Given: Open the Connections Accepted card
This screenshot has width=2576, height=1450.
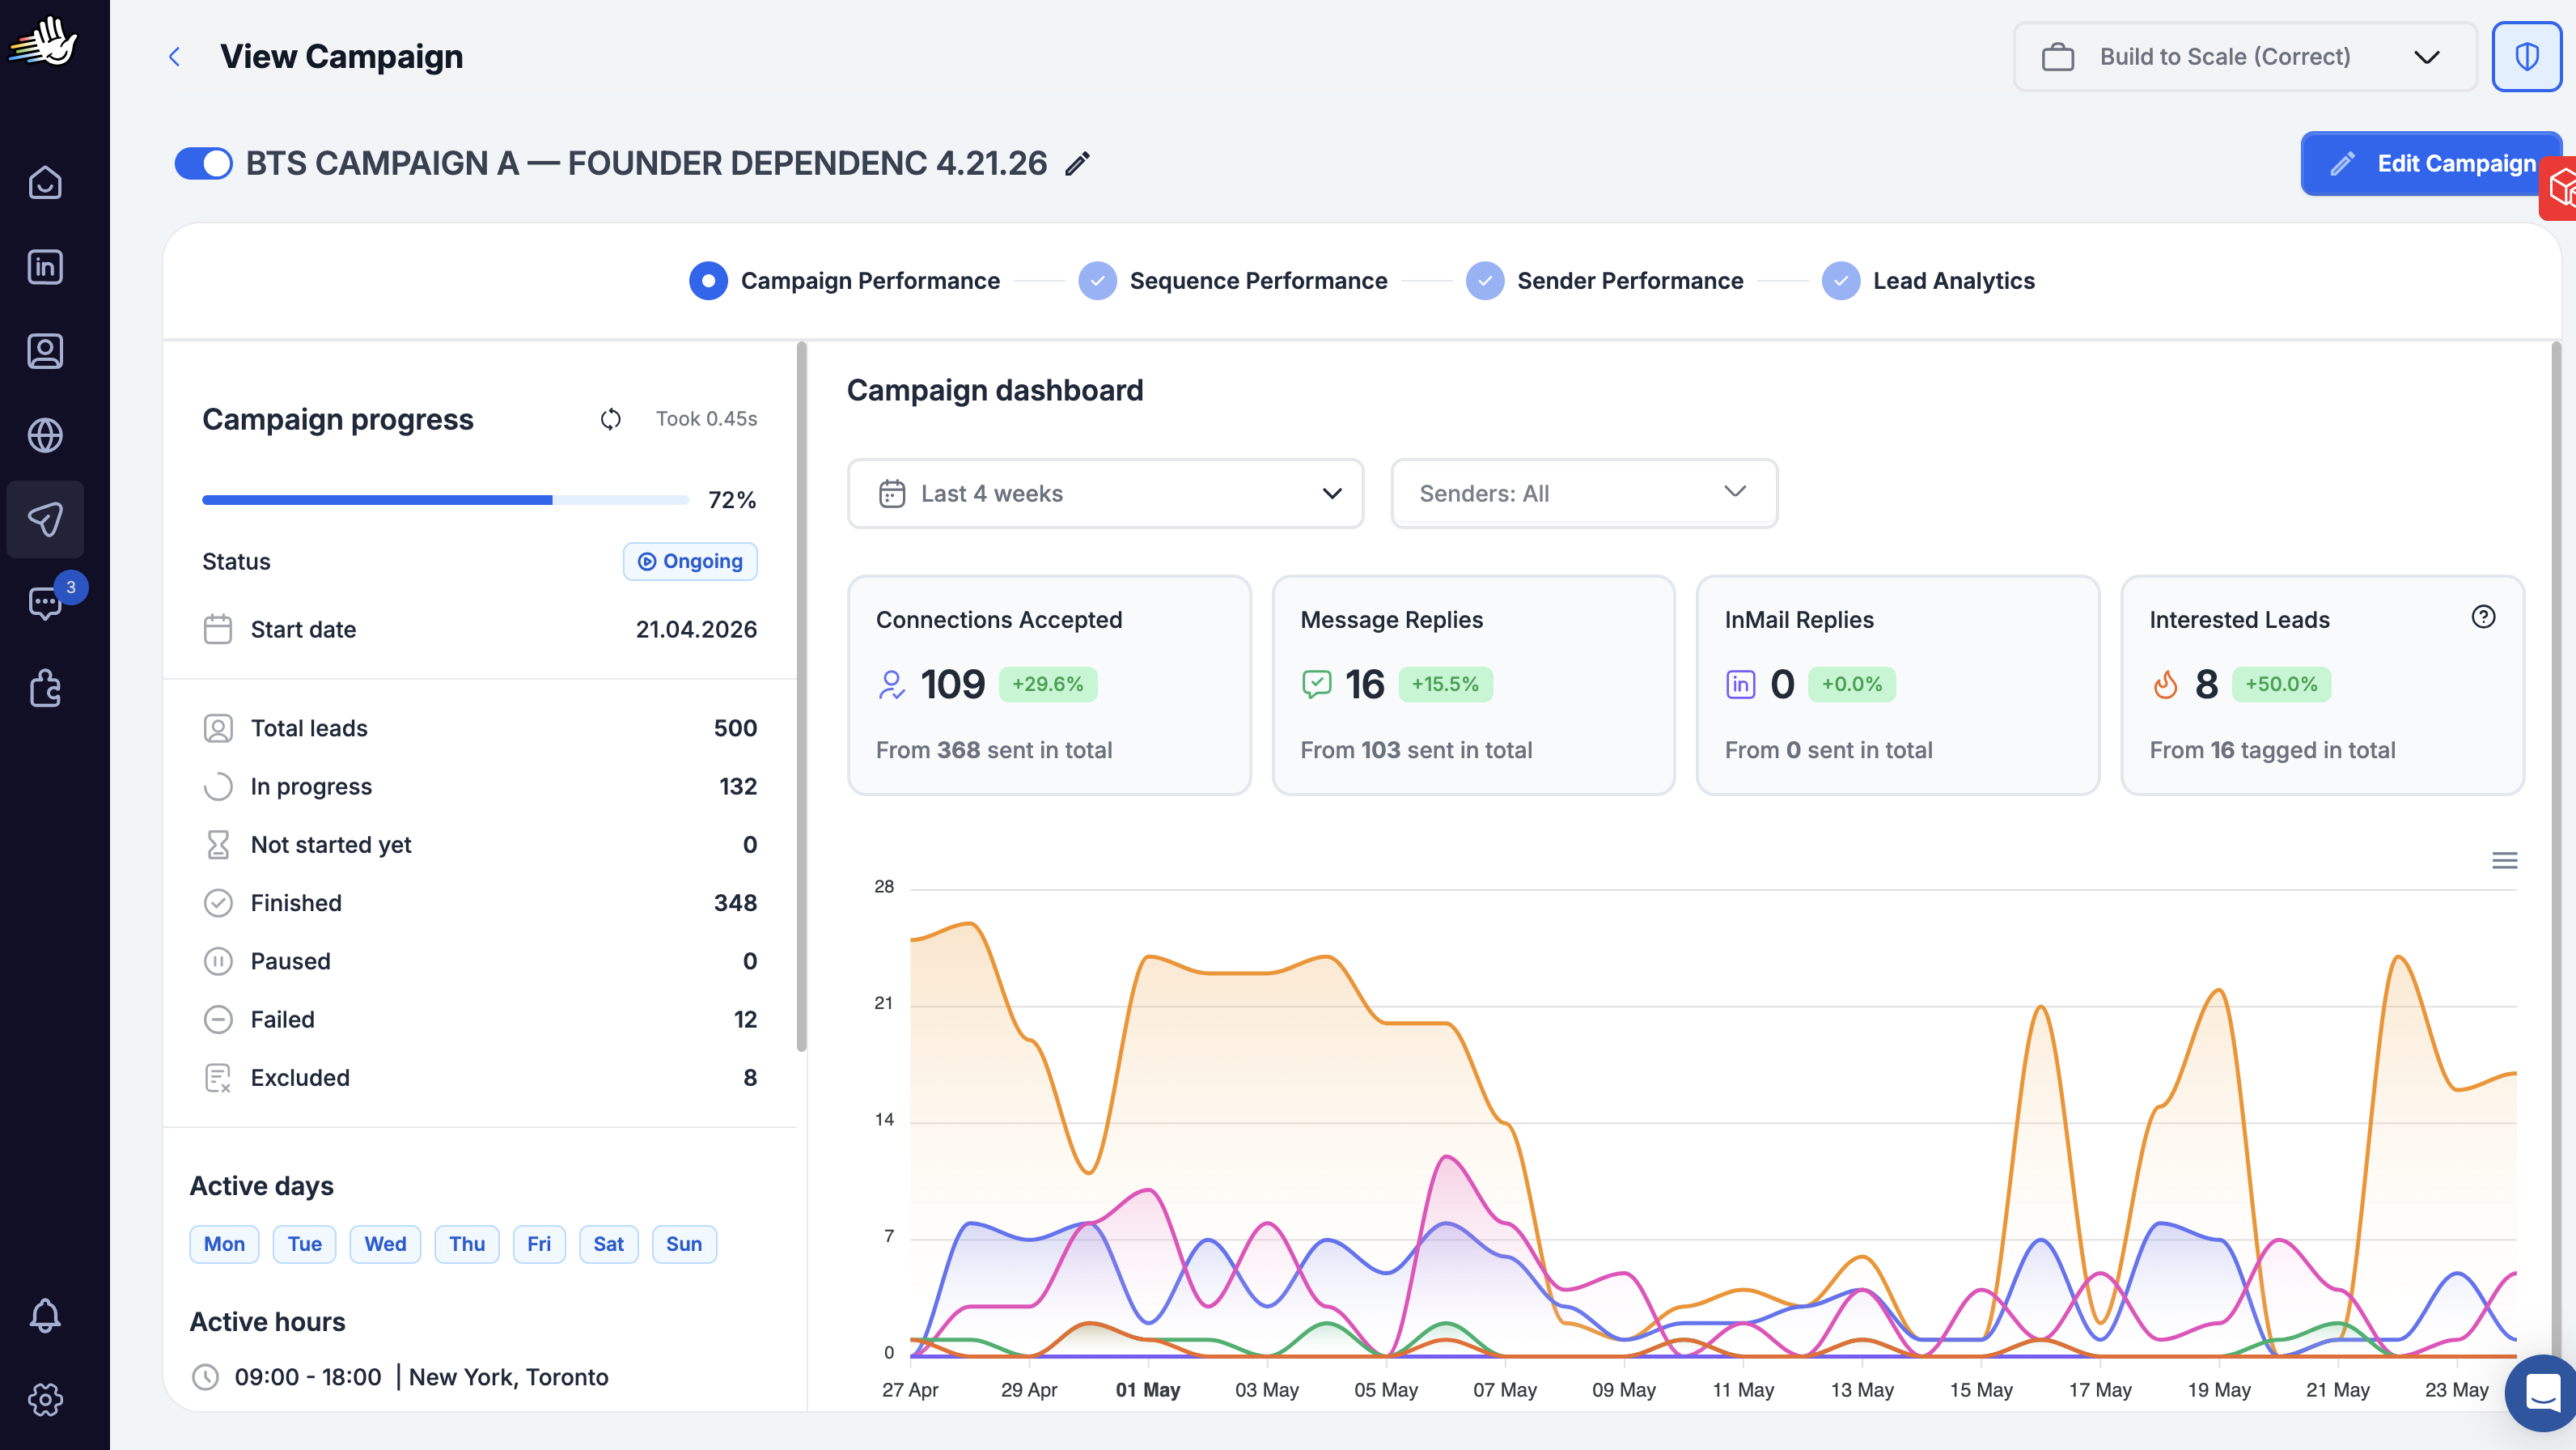Looking at the screenshot, I should [1049, 685].
